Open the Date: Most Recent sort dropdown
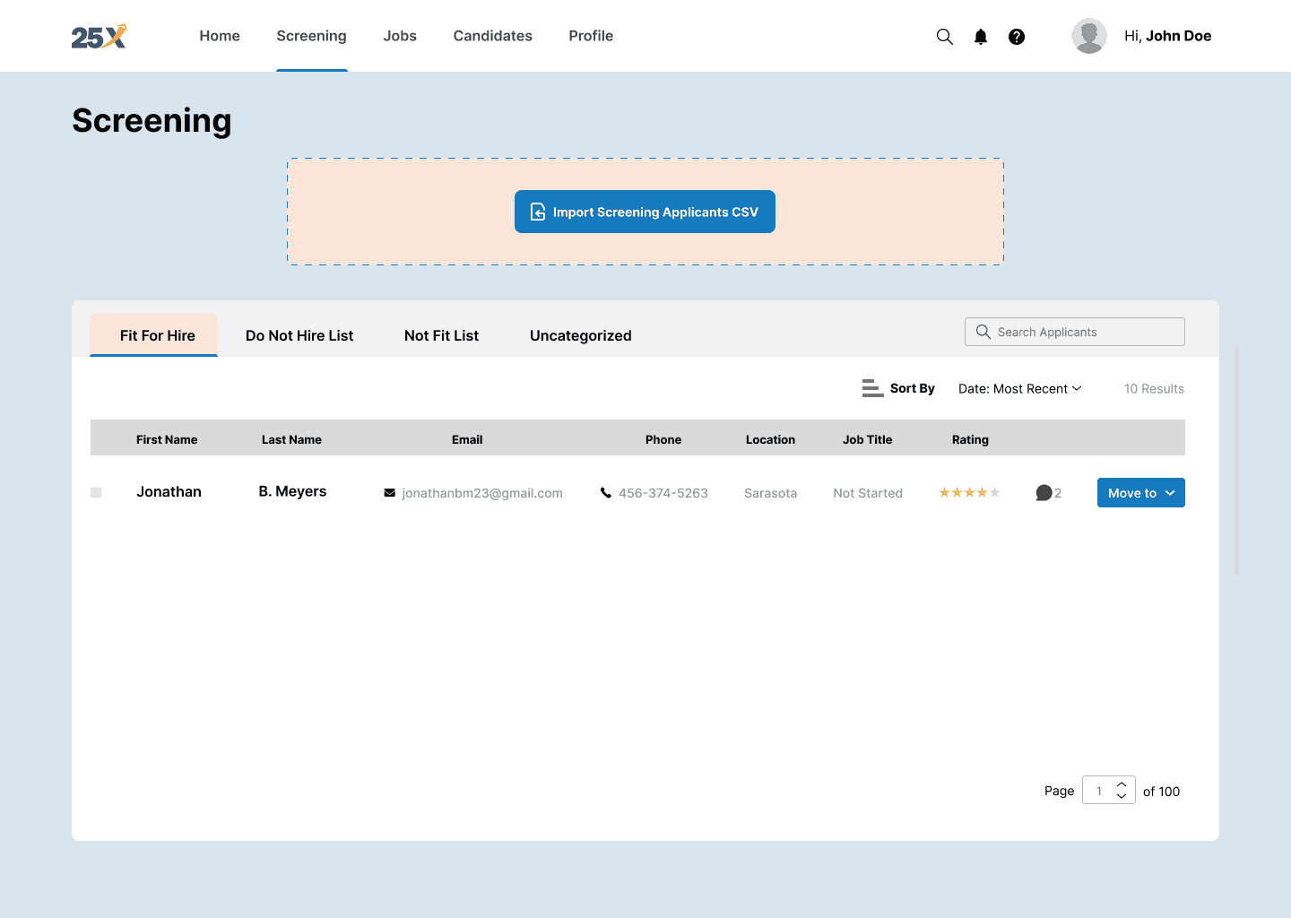The height and width of the screenshot is (918, 1291). 1019,388
